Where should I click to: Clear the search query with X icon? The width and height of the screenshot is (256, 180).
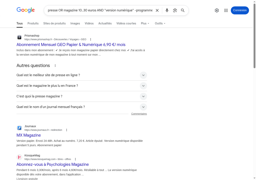157,10
